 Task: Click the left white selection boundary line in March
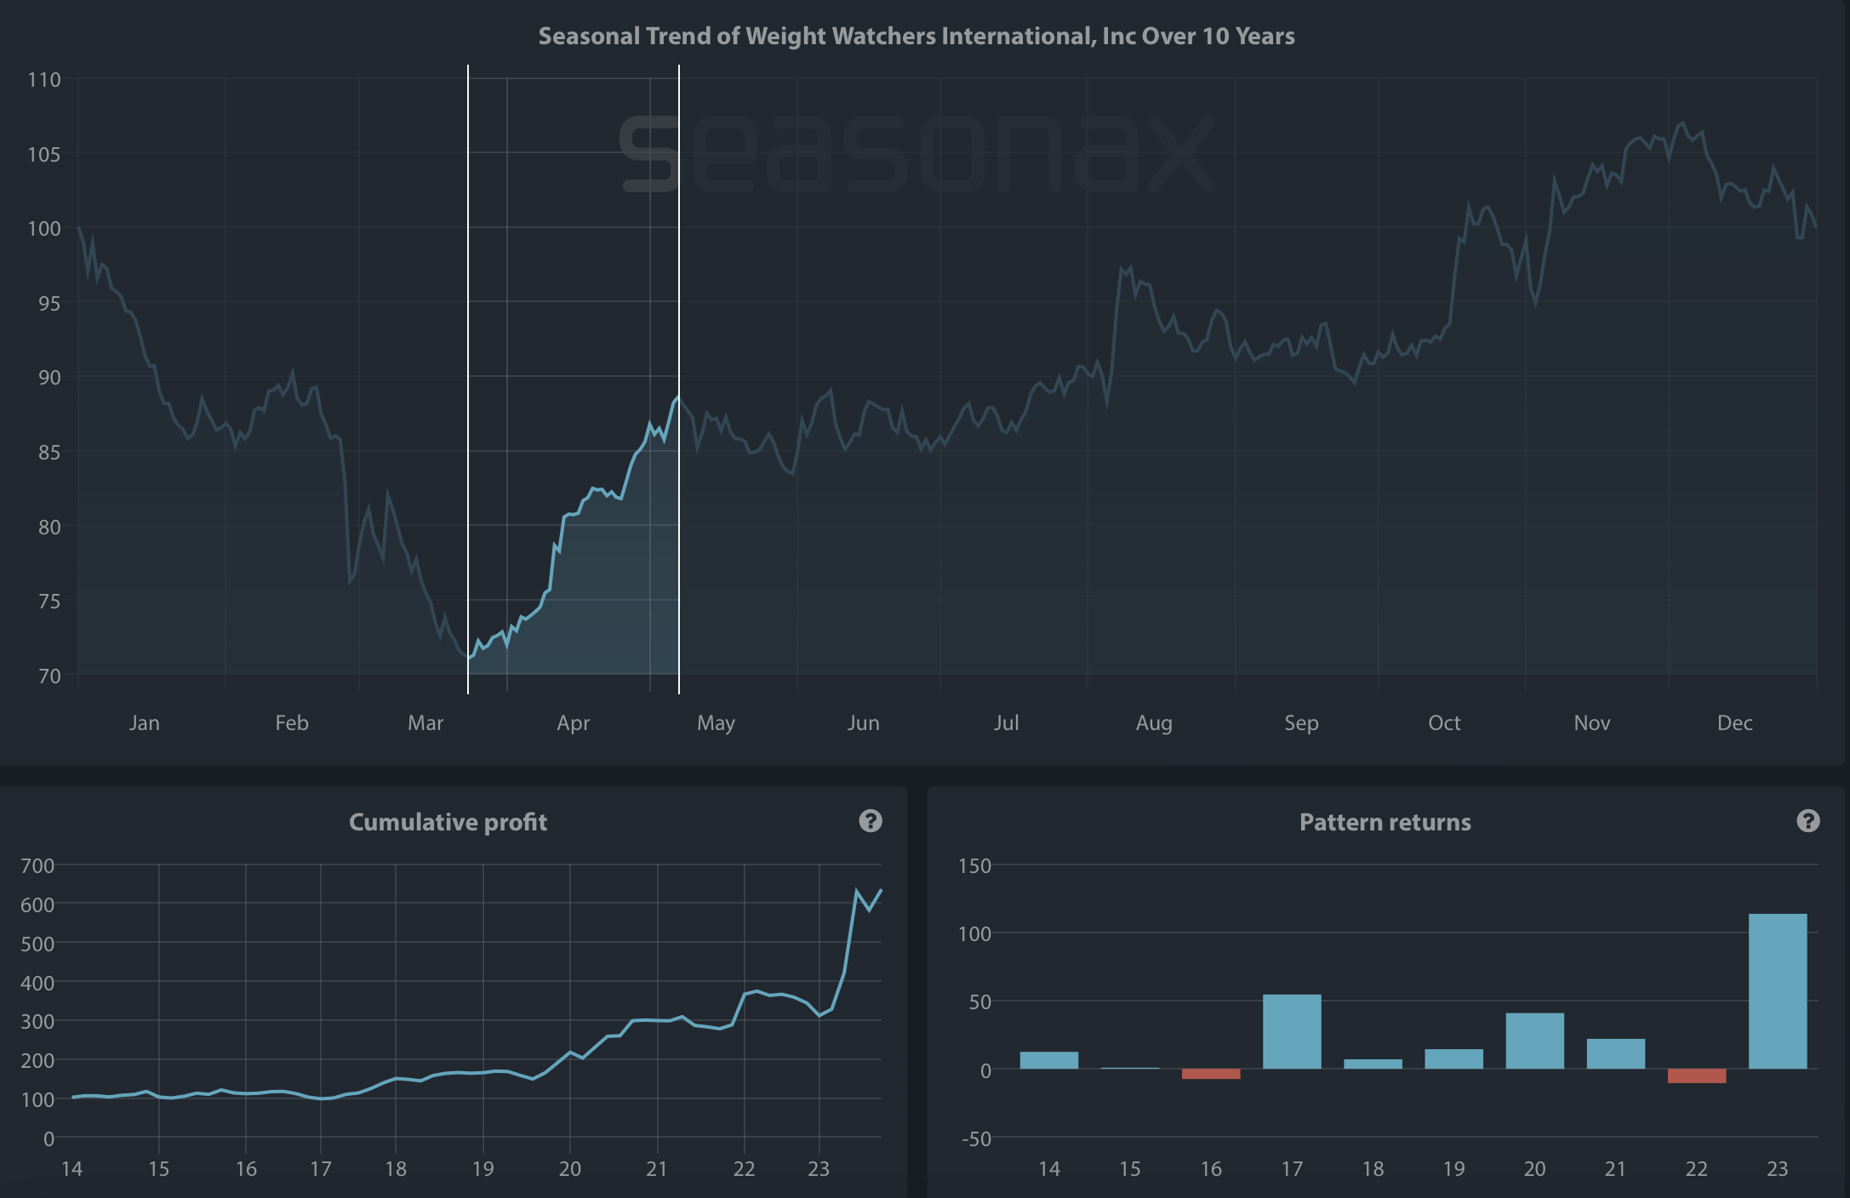(468, 379)
